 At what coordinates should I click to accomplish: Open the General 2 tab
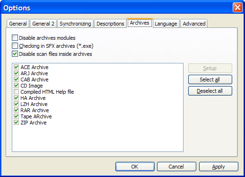(x=43, y=24)
